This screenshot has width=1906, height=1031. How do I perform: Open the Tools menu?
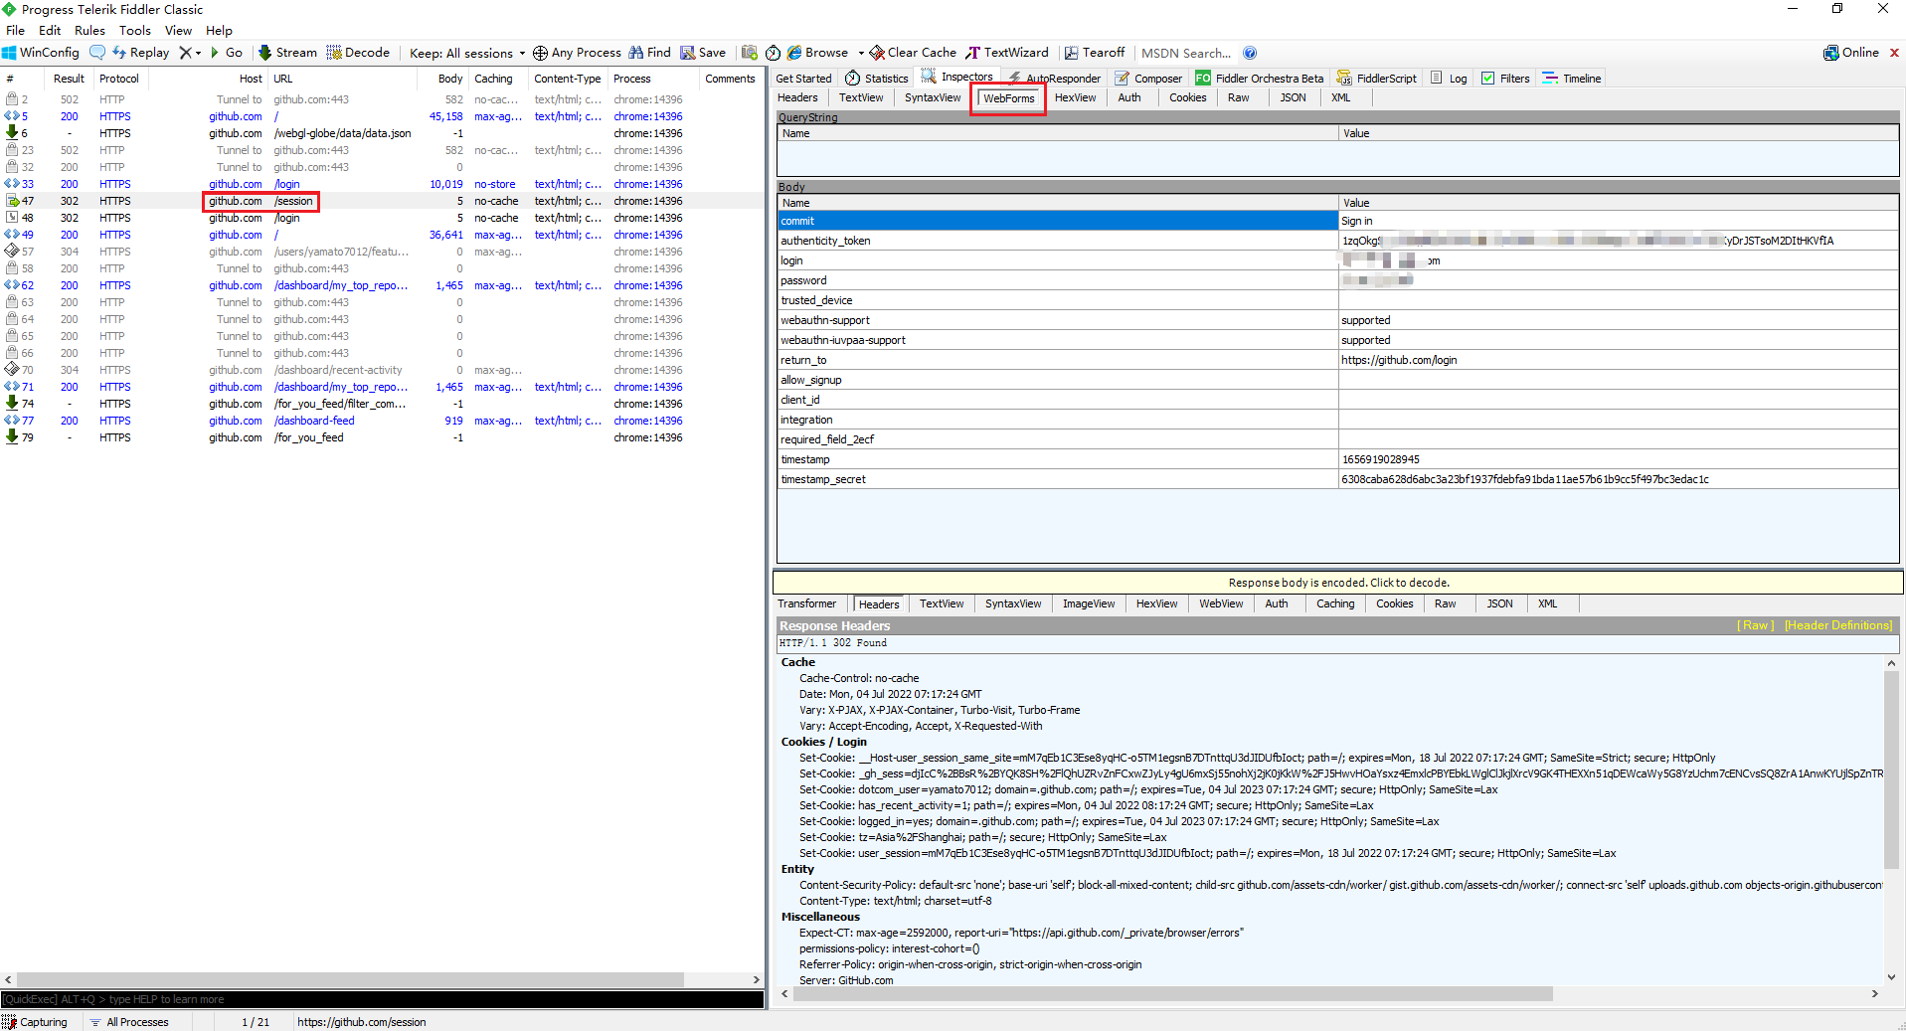[135, 30]
